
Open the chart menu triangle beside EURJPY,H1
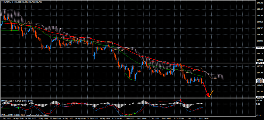point(2,2)
